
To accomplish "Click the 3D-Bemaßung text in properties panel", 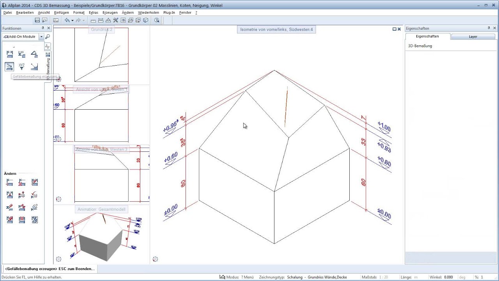I will click(x=420, y=46).
